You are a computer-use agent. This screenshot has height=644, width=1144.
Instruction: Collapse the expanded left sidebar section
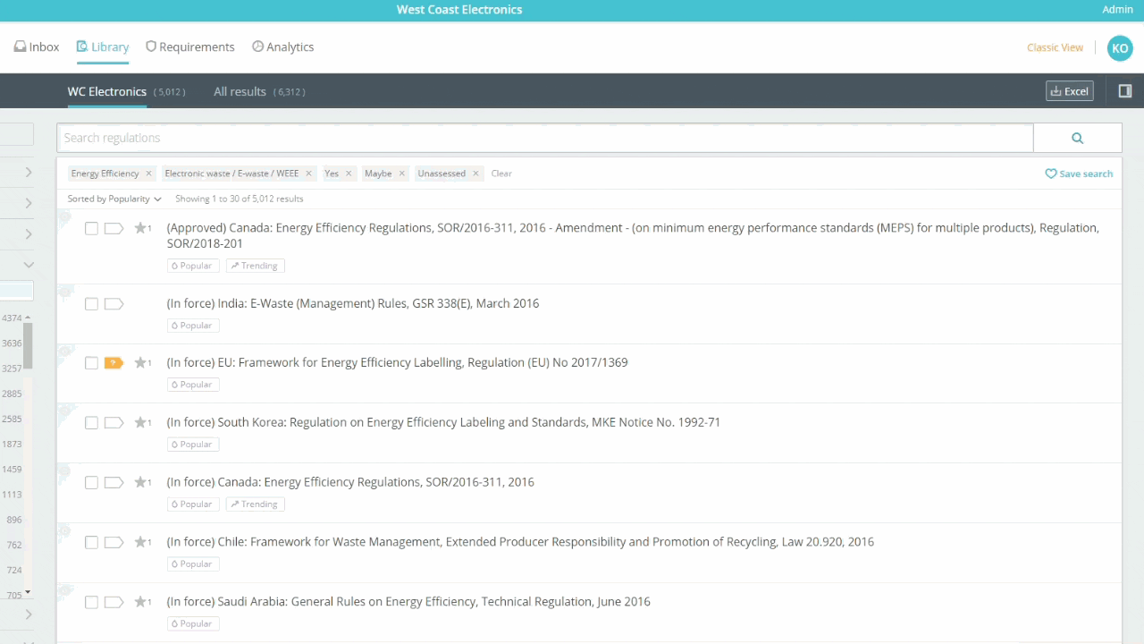pos(29,265)
